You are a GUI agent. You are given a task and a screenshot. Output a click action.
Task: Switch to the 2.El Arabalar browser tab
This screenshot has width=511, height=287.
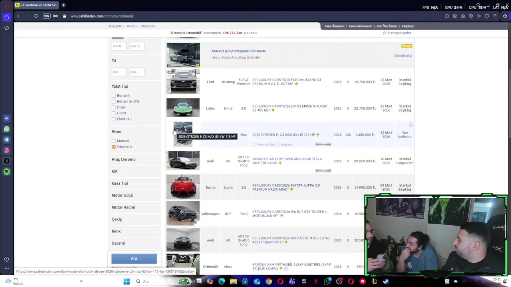tap(36, 5)
